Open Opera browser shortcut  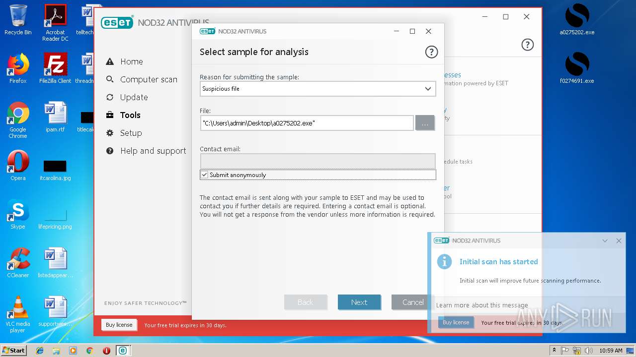pos(18,166)
